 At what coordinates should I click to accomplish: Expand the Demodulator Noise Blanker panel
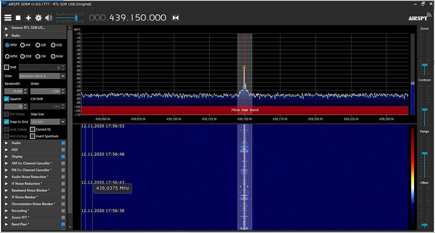tap(7, 204)
